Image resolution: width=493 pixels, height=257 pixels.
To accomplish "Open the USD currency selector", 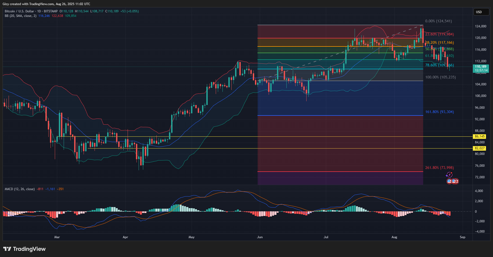I will pyautogui.click(x=481, y=12).
